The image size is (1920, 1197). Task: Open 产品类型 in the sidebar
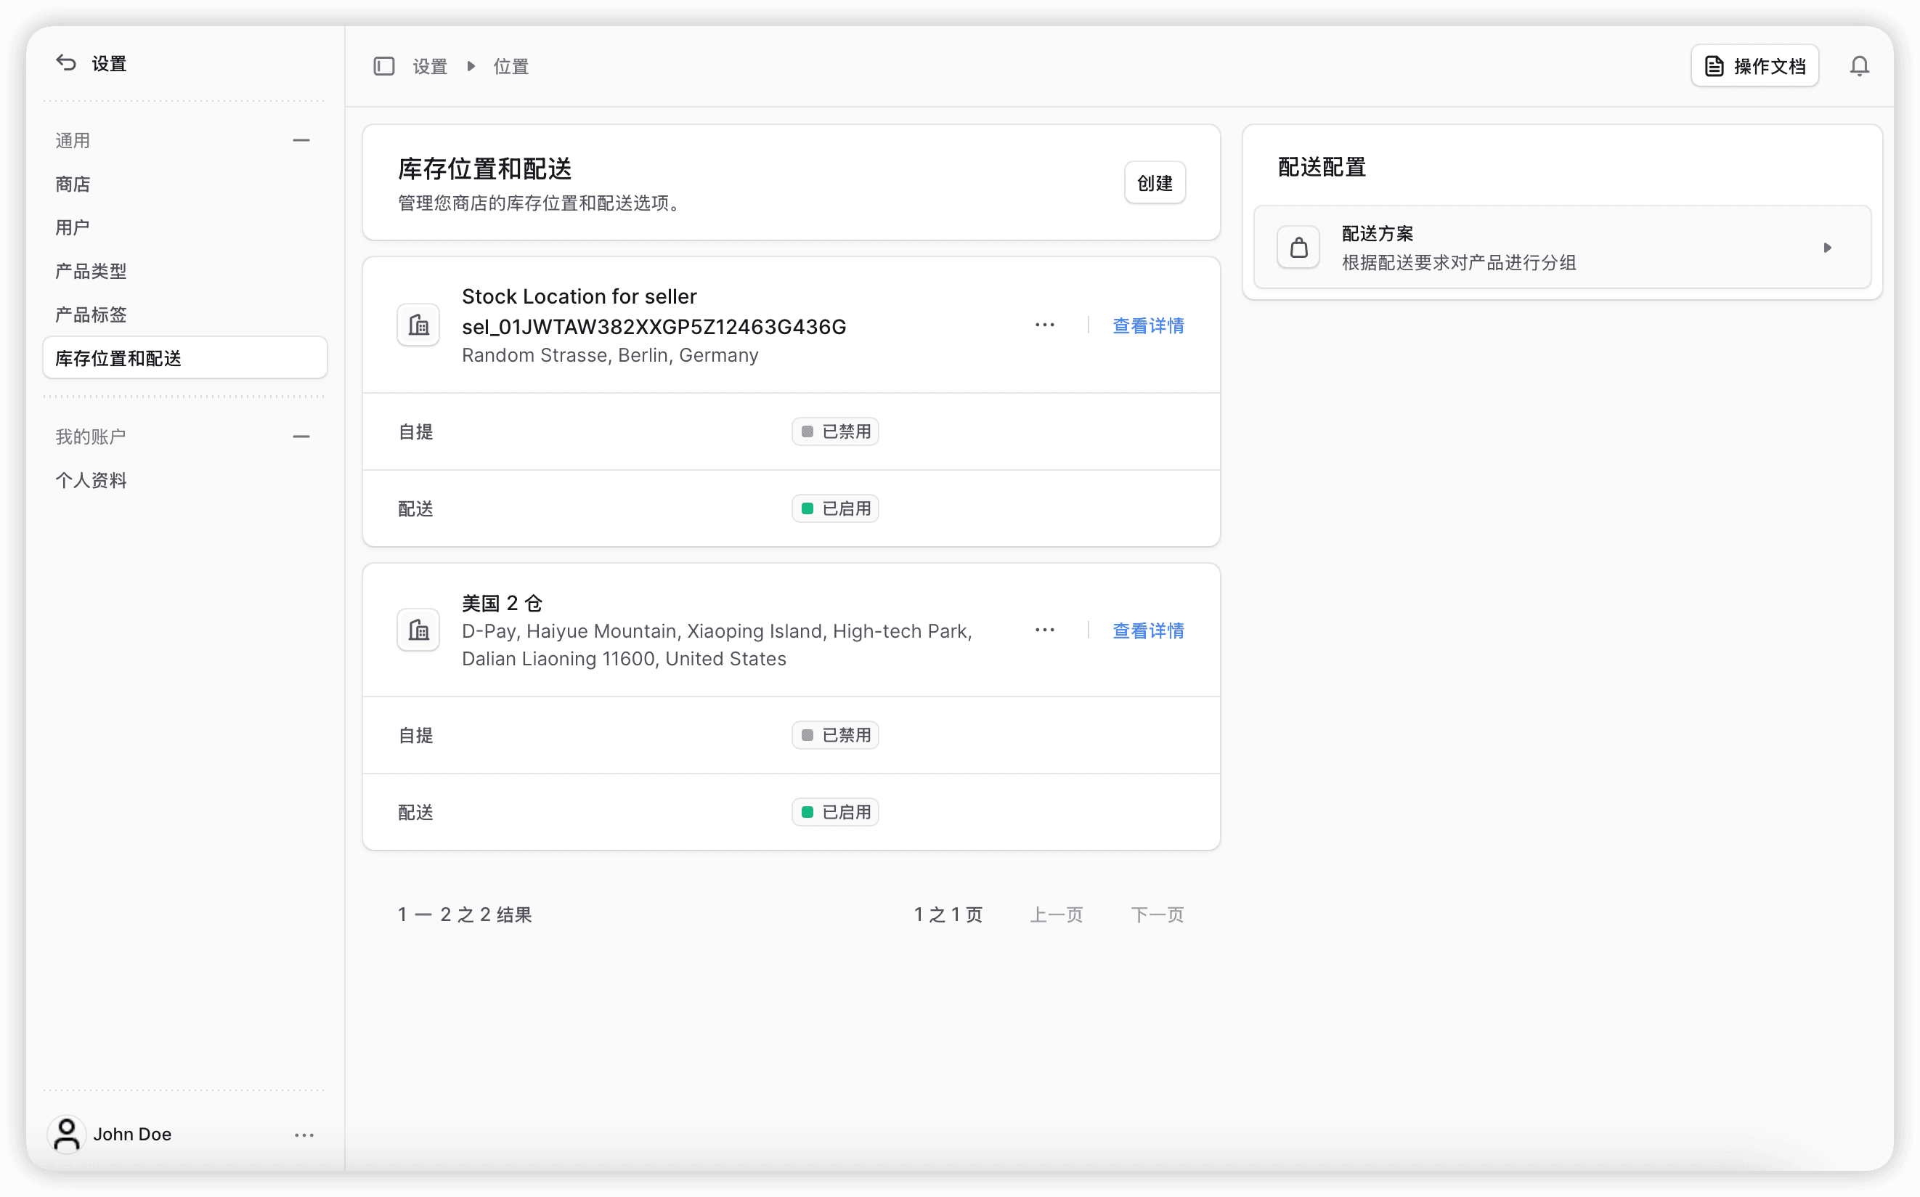[x=91, y=272]
